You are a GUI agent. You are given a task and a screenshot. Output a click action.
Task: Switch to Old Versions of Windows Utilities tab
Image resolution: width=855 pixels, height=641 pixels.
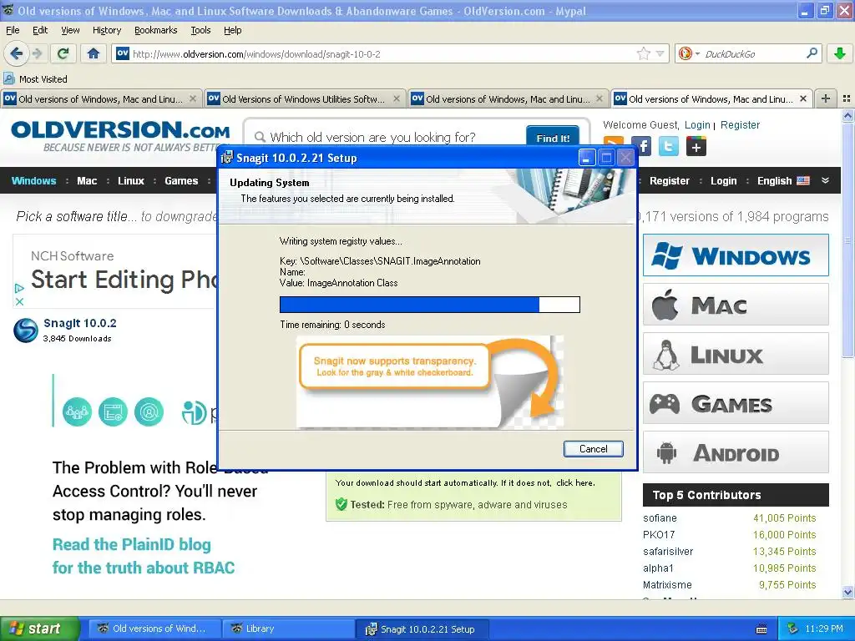[305, 98]
